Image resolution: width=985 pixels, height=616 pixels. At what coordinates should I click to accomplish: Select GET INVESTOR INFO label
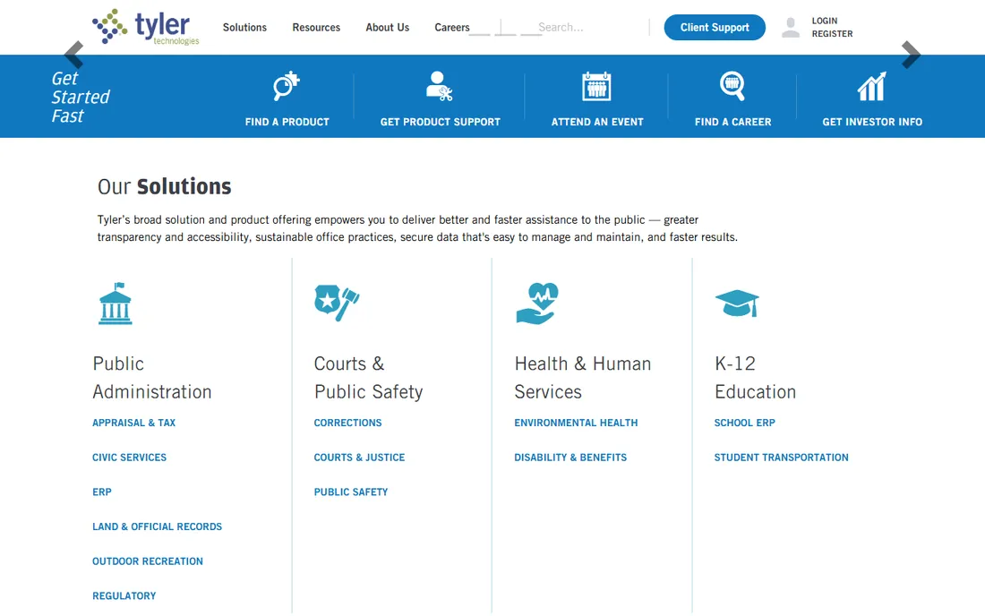[x=872, y=122]
